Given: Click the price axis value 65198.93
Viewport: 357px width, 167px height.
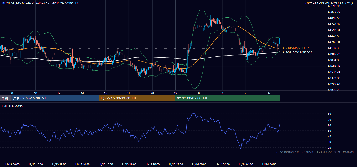Looking at the screenshot, I should [x=334, y=6].
